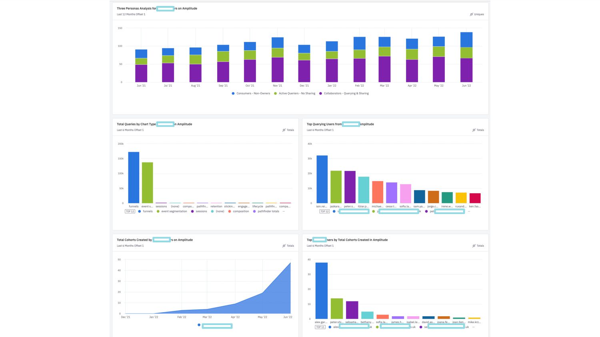600x337 pixels.
Task: Click Totals icon on Top Users by Cohorts chart
Action: (474, 246)
